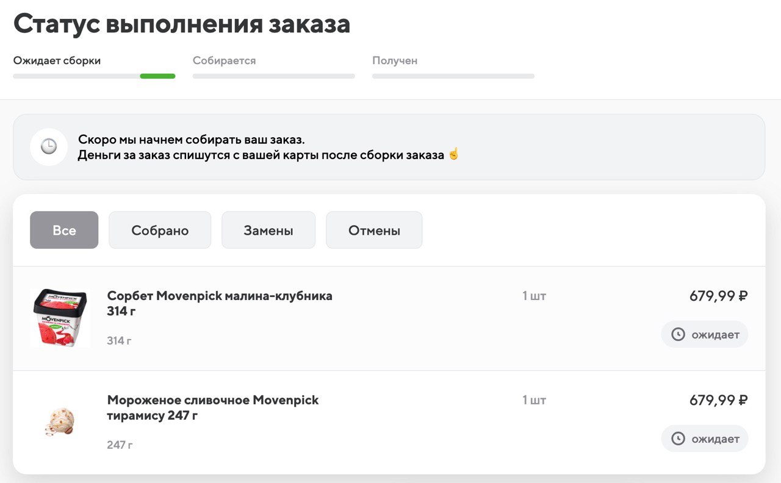Click the "Собирается" progress bar
Screen dimensions: 781x483
tap(274, 76)
